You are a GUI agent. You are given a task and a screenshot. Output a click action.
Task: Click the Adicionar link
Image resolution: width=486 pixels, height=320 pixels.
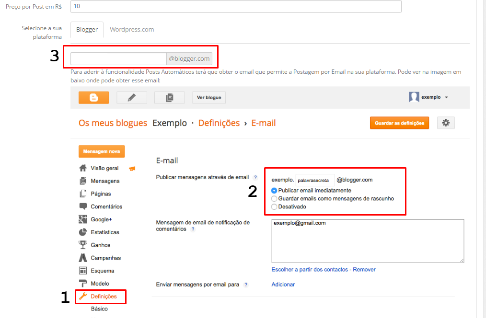point(283,285)
